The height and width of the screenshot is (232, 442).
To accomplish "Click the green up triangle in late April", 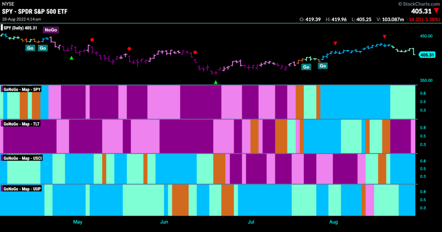I will (x=72, y=58).
